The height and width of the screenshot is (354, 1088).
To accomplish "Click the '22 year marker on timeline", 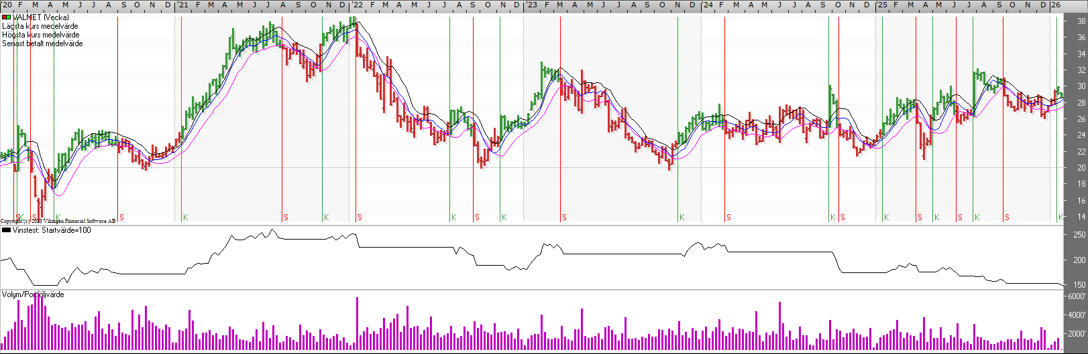I will 357,5.
